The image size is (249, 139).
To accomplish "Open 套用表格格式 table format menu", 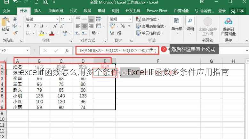I will pyautogui.click(x=151, y=26).
